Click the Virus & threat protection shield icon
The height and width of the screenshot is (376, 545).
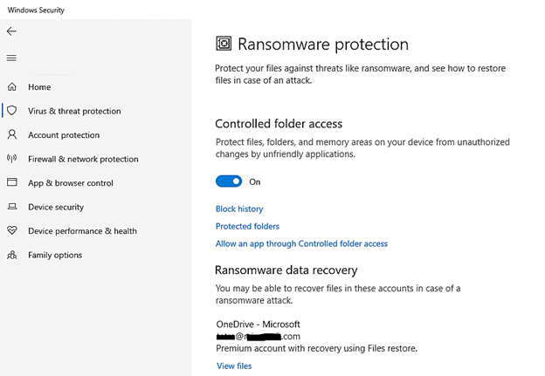pyautogui.click(x=12, y=111)
